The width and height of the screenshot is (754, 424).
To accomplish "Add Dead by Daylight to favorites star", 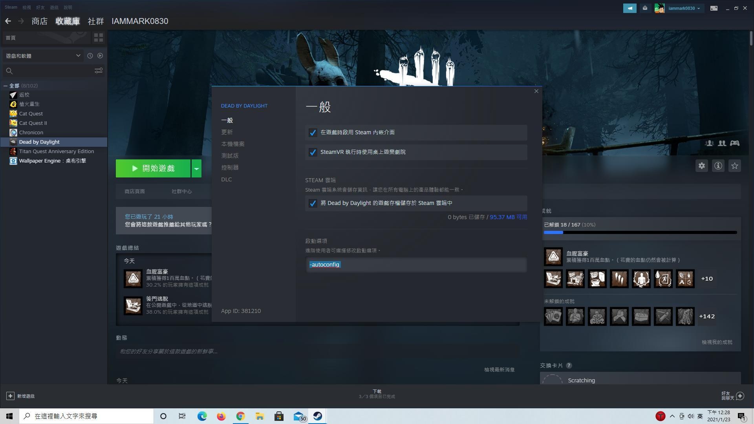I will pyautogui.click(x=735, y=166).
